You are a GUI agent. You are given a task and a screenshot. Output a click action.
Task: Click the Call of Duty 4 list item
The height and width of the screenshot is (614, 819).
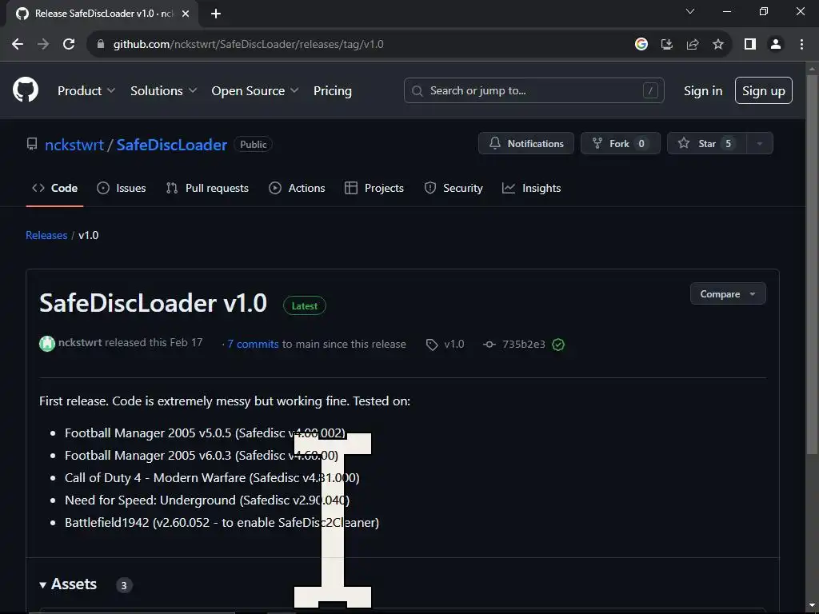click(212, 478)
